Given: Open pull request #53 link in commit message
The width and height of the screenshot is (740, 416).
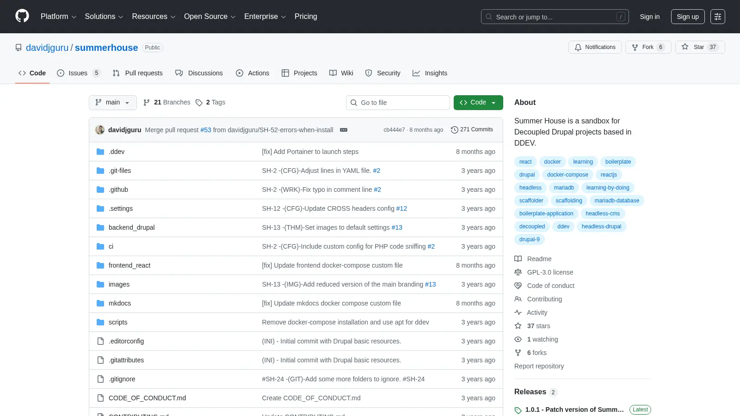Looking at the screenshot, I should (206, 130).
